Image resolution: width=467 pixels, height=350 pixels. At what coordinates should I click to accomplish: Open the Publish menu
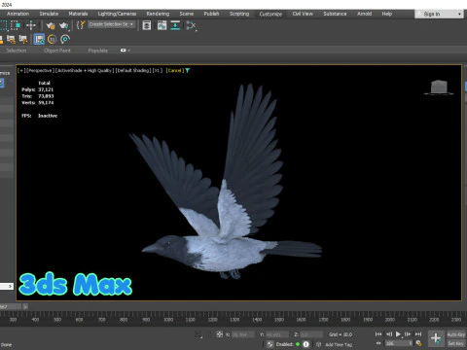(211, 14)
